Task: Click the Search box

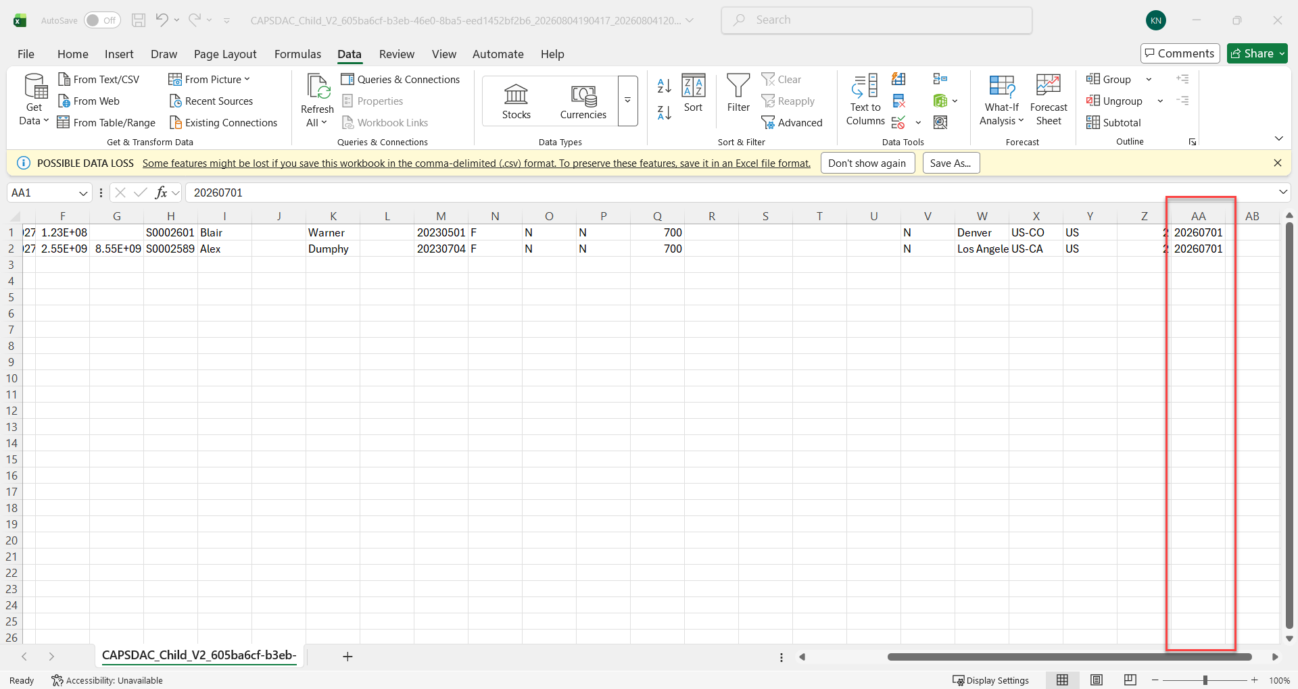Action: [877, 20]
